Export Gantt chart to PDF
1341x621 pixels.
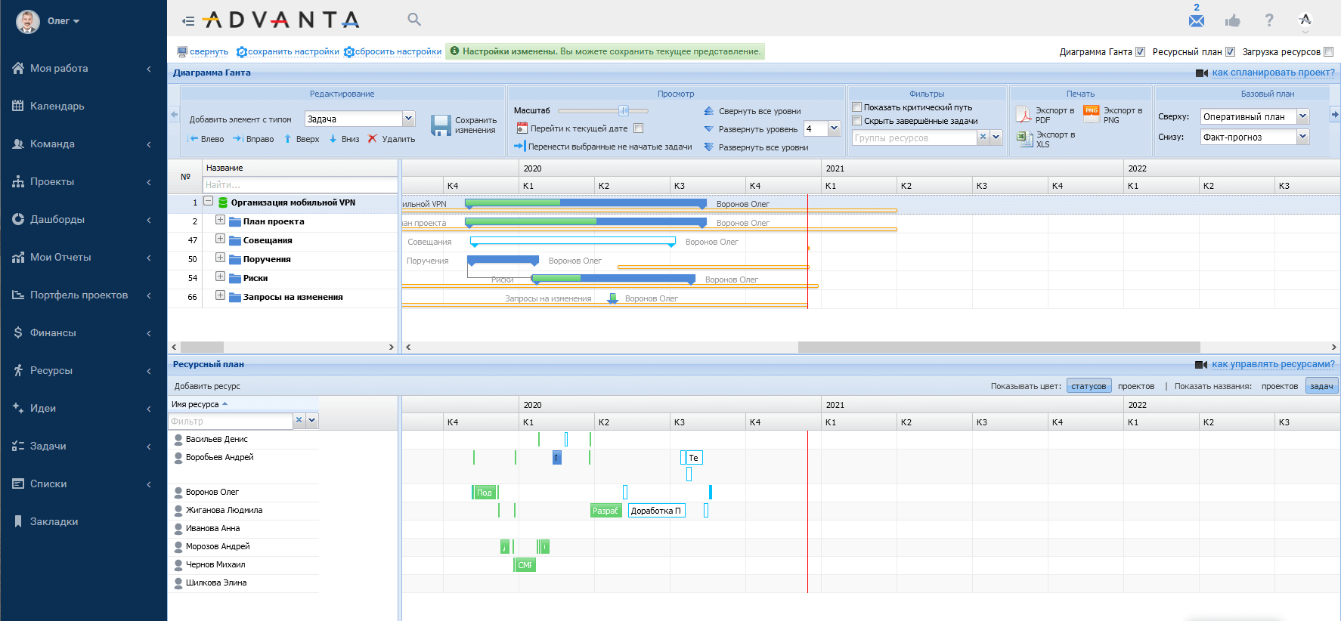(1024, 115)
